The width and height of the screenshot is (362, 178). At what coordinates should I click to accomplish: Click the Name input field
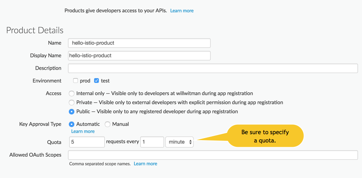[139, 43]
